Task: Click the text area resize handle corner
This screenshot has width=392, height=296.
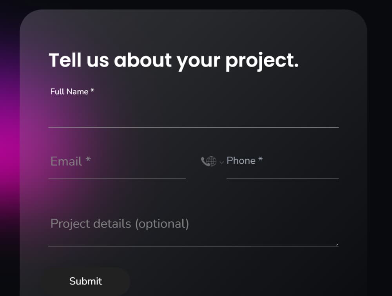Action: pyautogui.click(x=337, y=245)
